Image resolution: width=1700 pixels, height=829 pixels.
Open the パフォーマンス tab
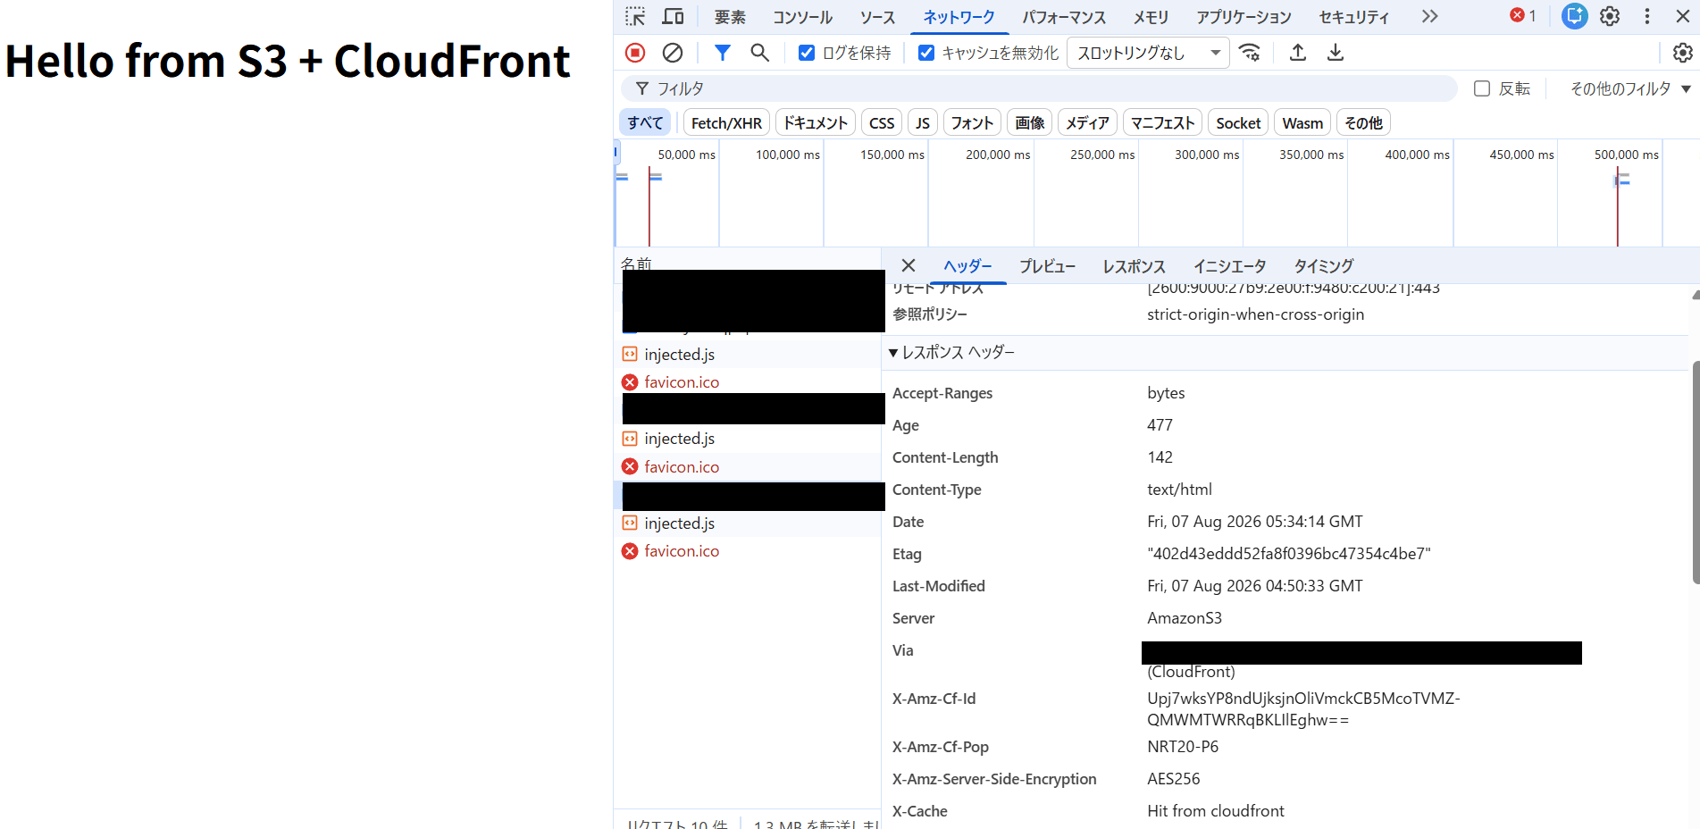click(x=1064, y=17)
